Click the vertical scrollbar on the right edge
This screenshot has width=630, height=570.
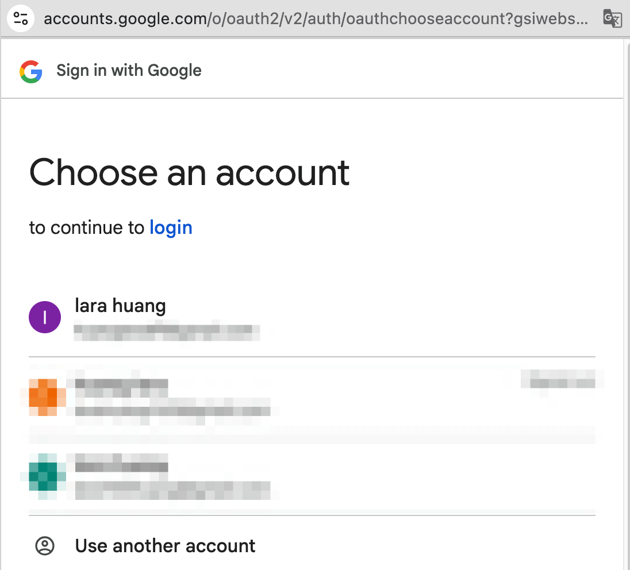[x=627, y=287]
